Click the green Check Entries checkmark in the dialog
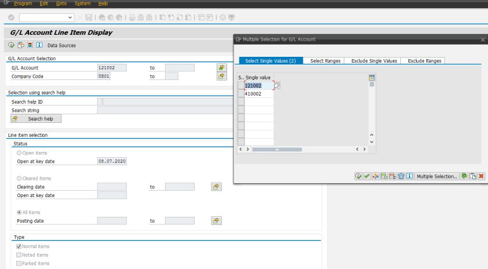 coord(367,176)
